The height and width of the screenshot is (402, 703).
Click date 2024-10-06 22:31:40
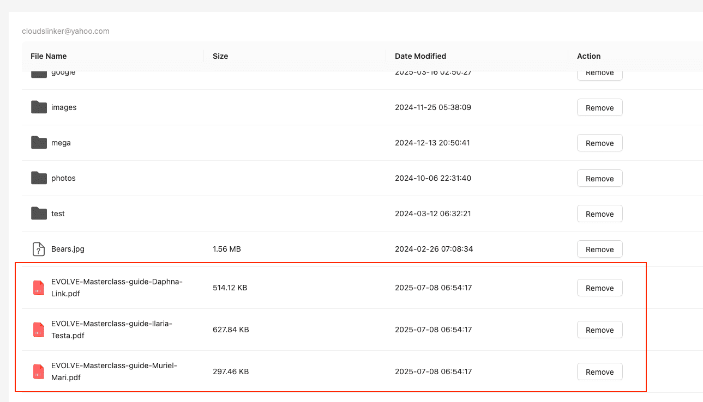pos(433,178)
